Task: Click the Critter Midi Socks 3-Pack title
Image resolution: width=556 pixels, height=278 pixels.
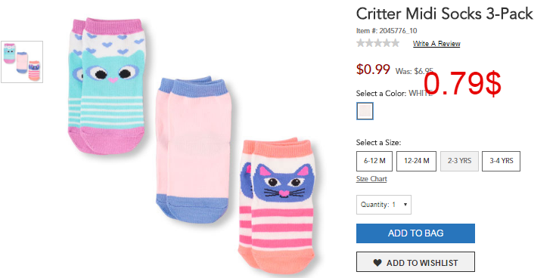Action: point(444,14)
